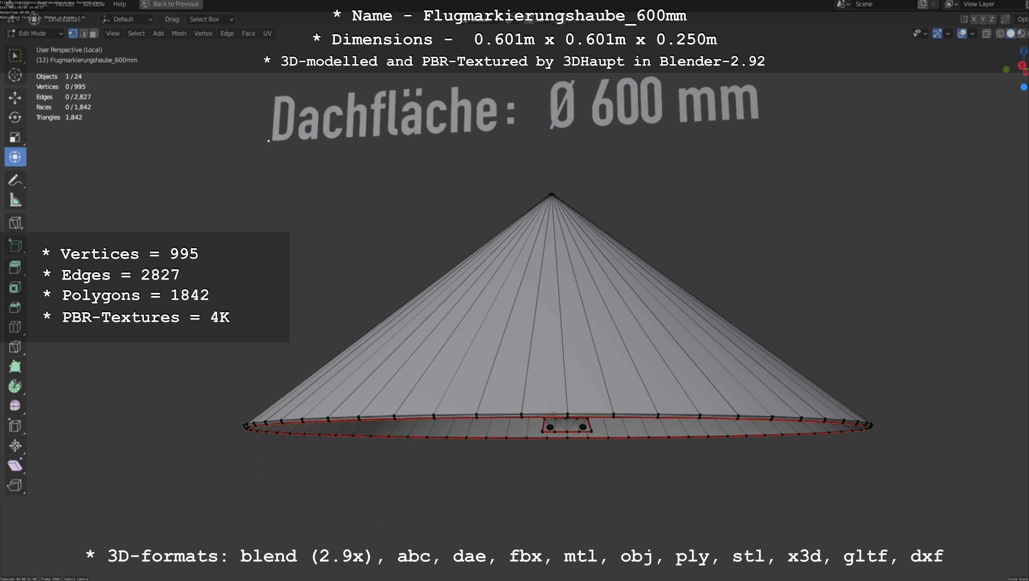Image resolution: width=1029 pixels, height=581 pixels.
Task: Switch to wireframe viewport shading
Action: [1000, 33]
